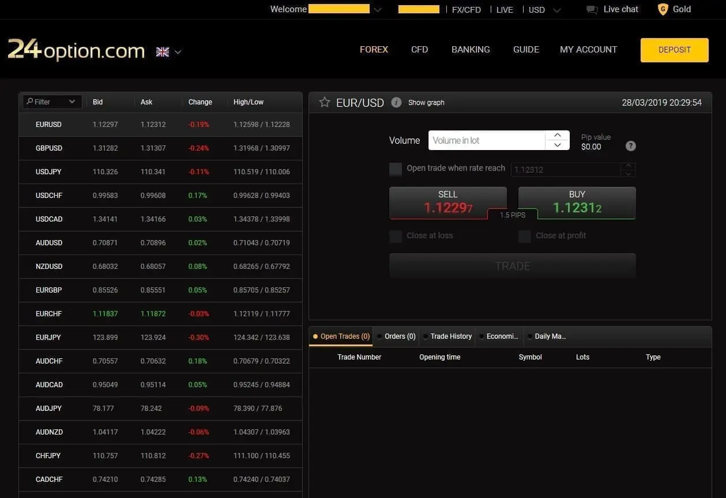Select the AUDCHF row
726x498 pixels.
point(160,361)
